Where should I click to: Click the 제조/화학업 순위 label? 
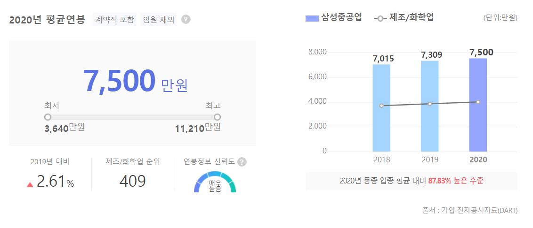pos(133,161)
